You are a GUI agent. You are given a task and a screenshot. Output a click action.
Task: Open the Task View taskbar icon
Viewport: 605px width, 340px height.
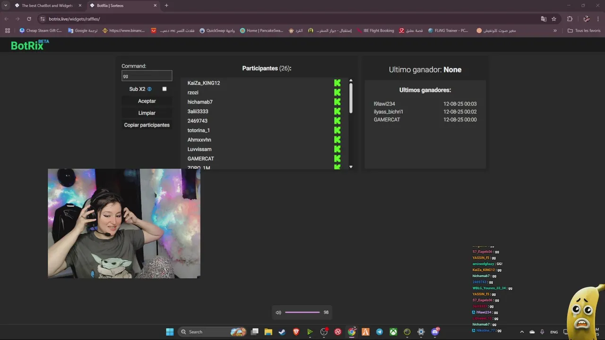click(254, 332)
